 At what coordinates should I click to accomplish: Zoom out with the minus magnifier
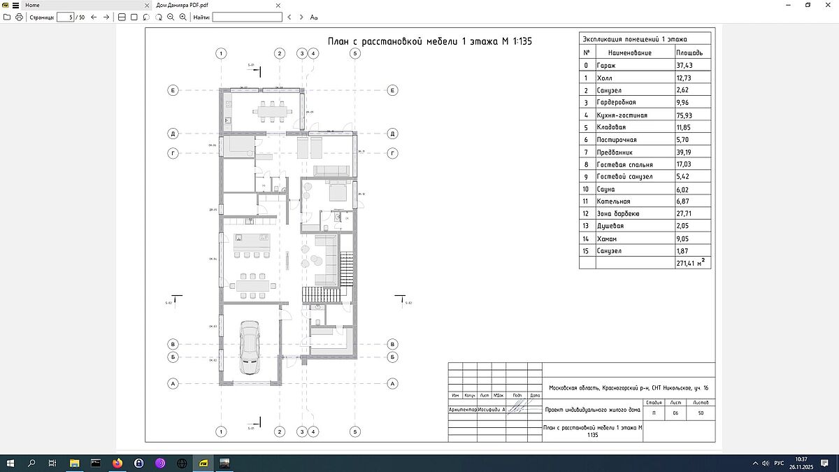(x=171, y=17)
